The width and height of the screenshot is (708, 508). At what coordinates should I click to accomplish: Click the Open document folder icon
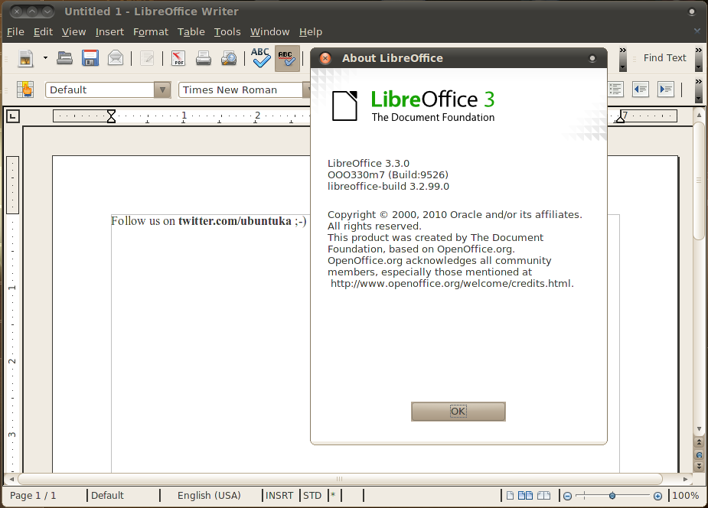coord(65,58)
